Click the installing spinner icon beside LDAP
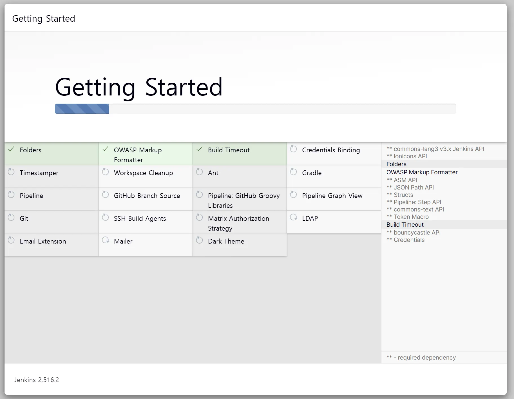The width and height of the screenshot is (514, 399). 294,217
